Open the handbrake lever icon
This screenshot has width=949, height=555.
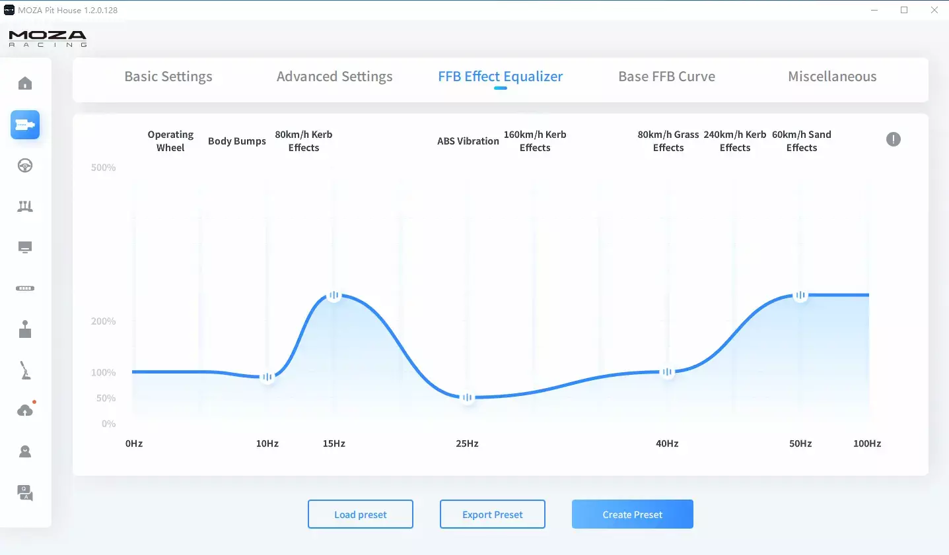[25, 370]
